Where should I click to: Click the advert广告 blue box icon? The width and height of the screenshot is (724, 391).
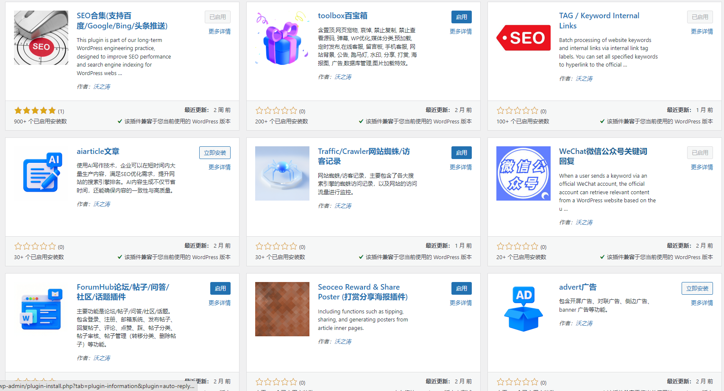[524, 309]
